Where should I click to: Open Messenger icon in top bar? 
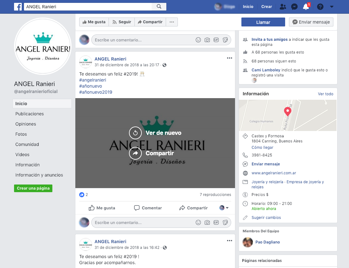[x=294, y=7]
